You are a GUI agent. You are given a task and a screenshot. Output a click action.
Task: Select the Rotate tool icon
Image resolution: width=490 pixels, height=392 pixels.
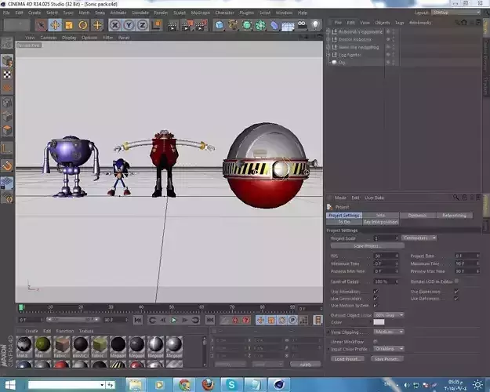(83, 25)
